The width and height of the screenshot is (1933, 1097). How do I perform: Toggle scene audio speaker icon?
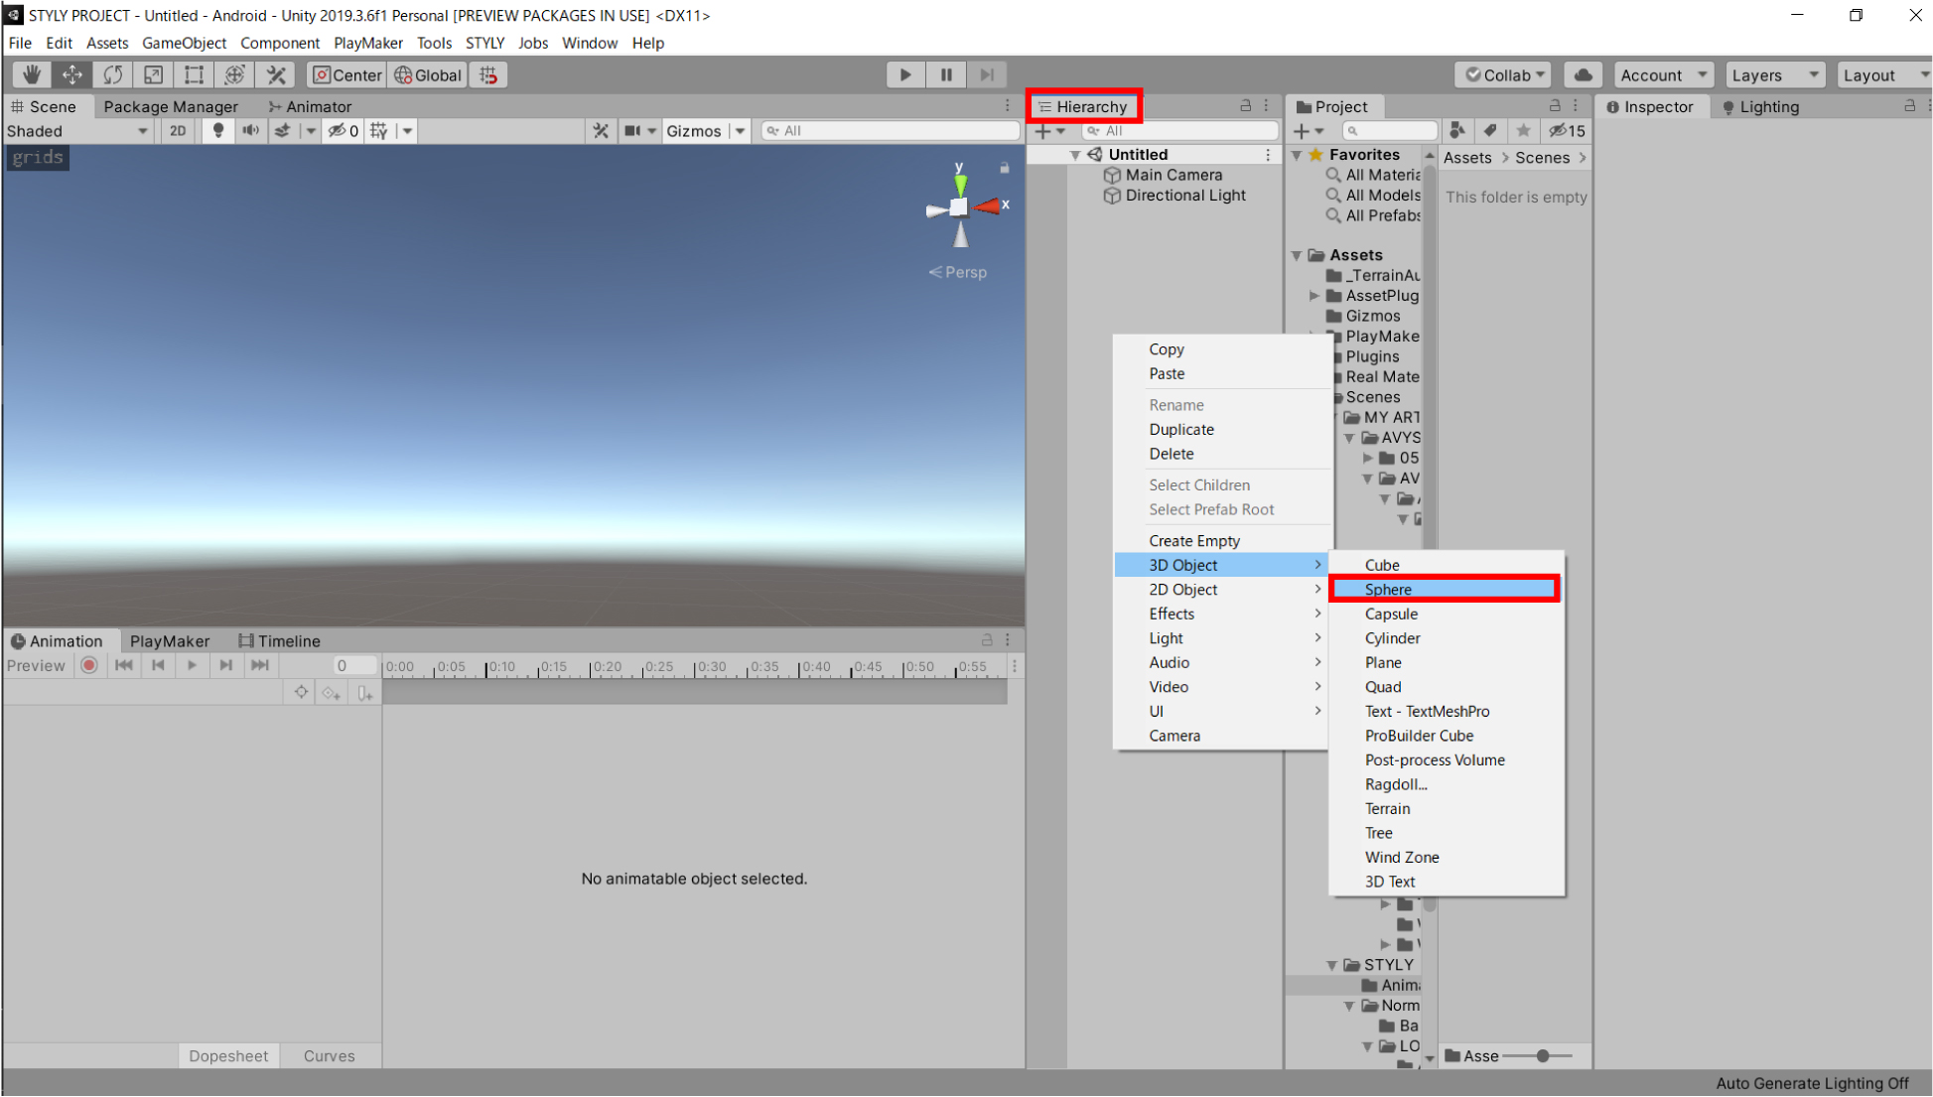(250, 130)
